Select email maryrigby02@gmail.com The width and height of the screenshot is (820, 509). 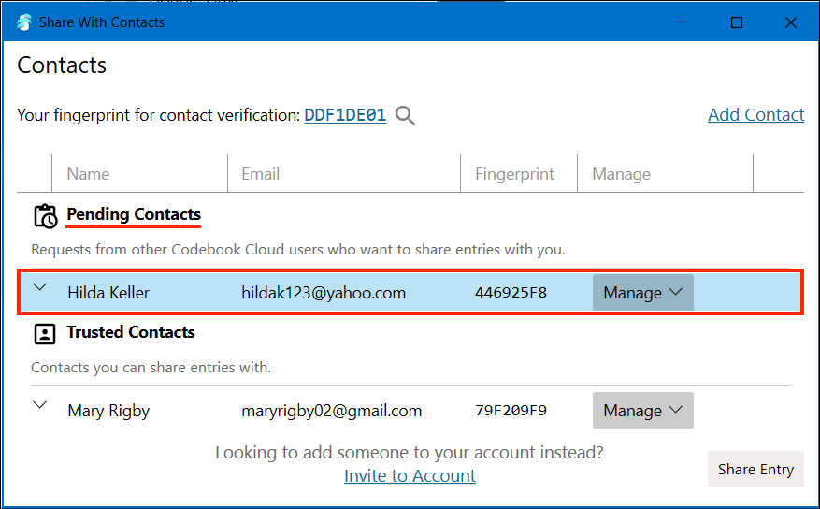point(332,411)
